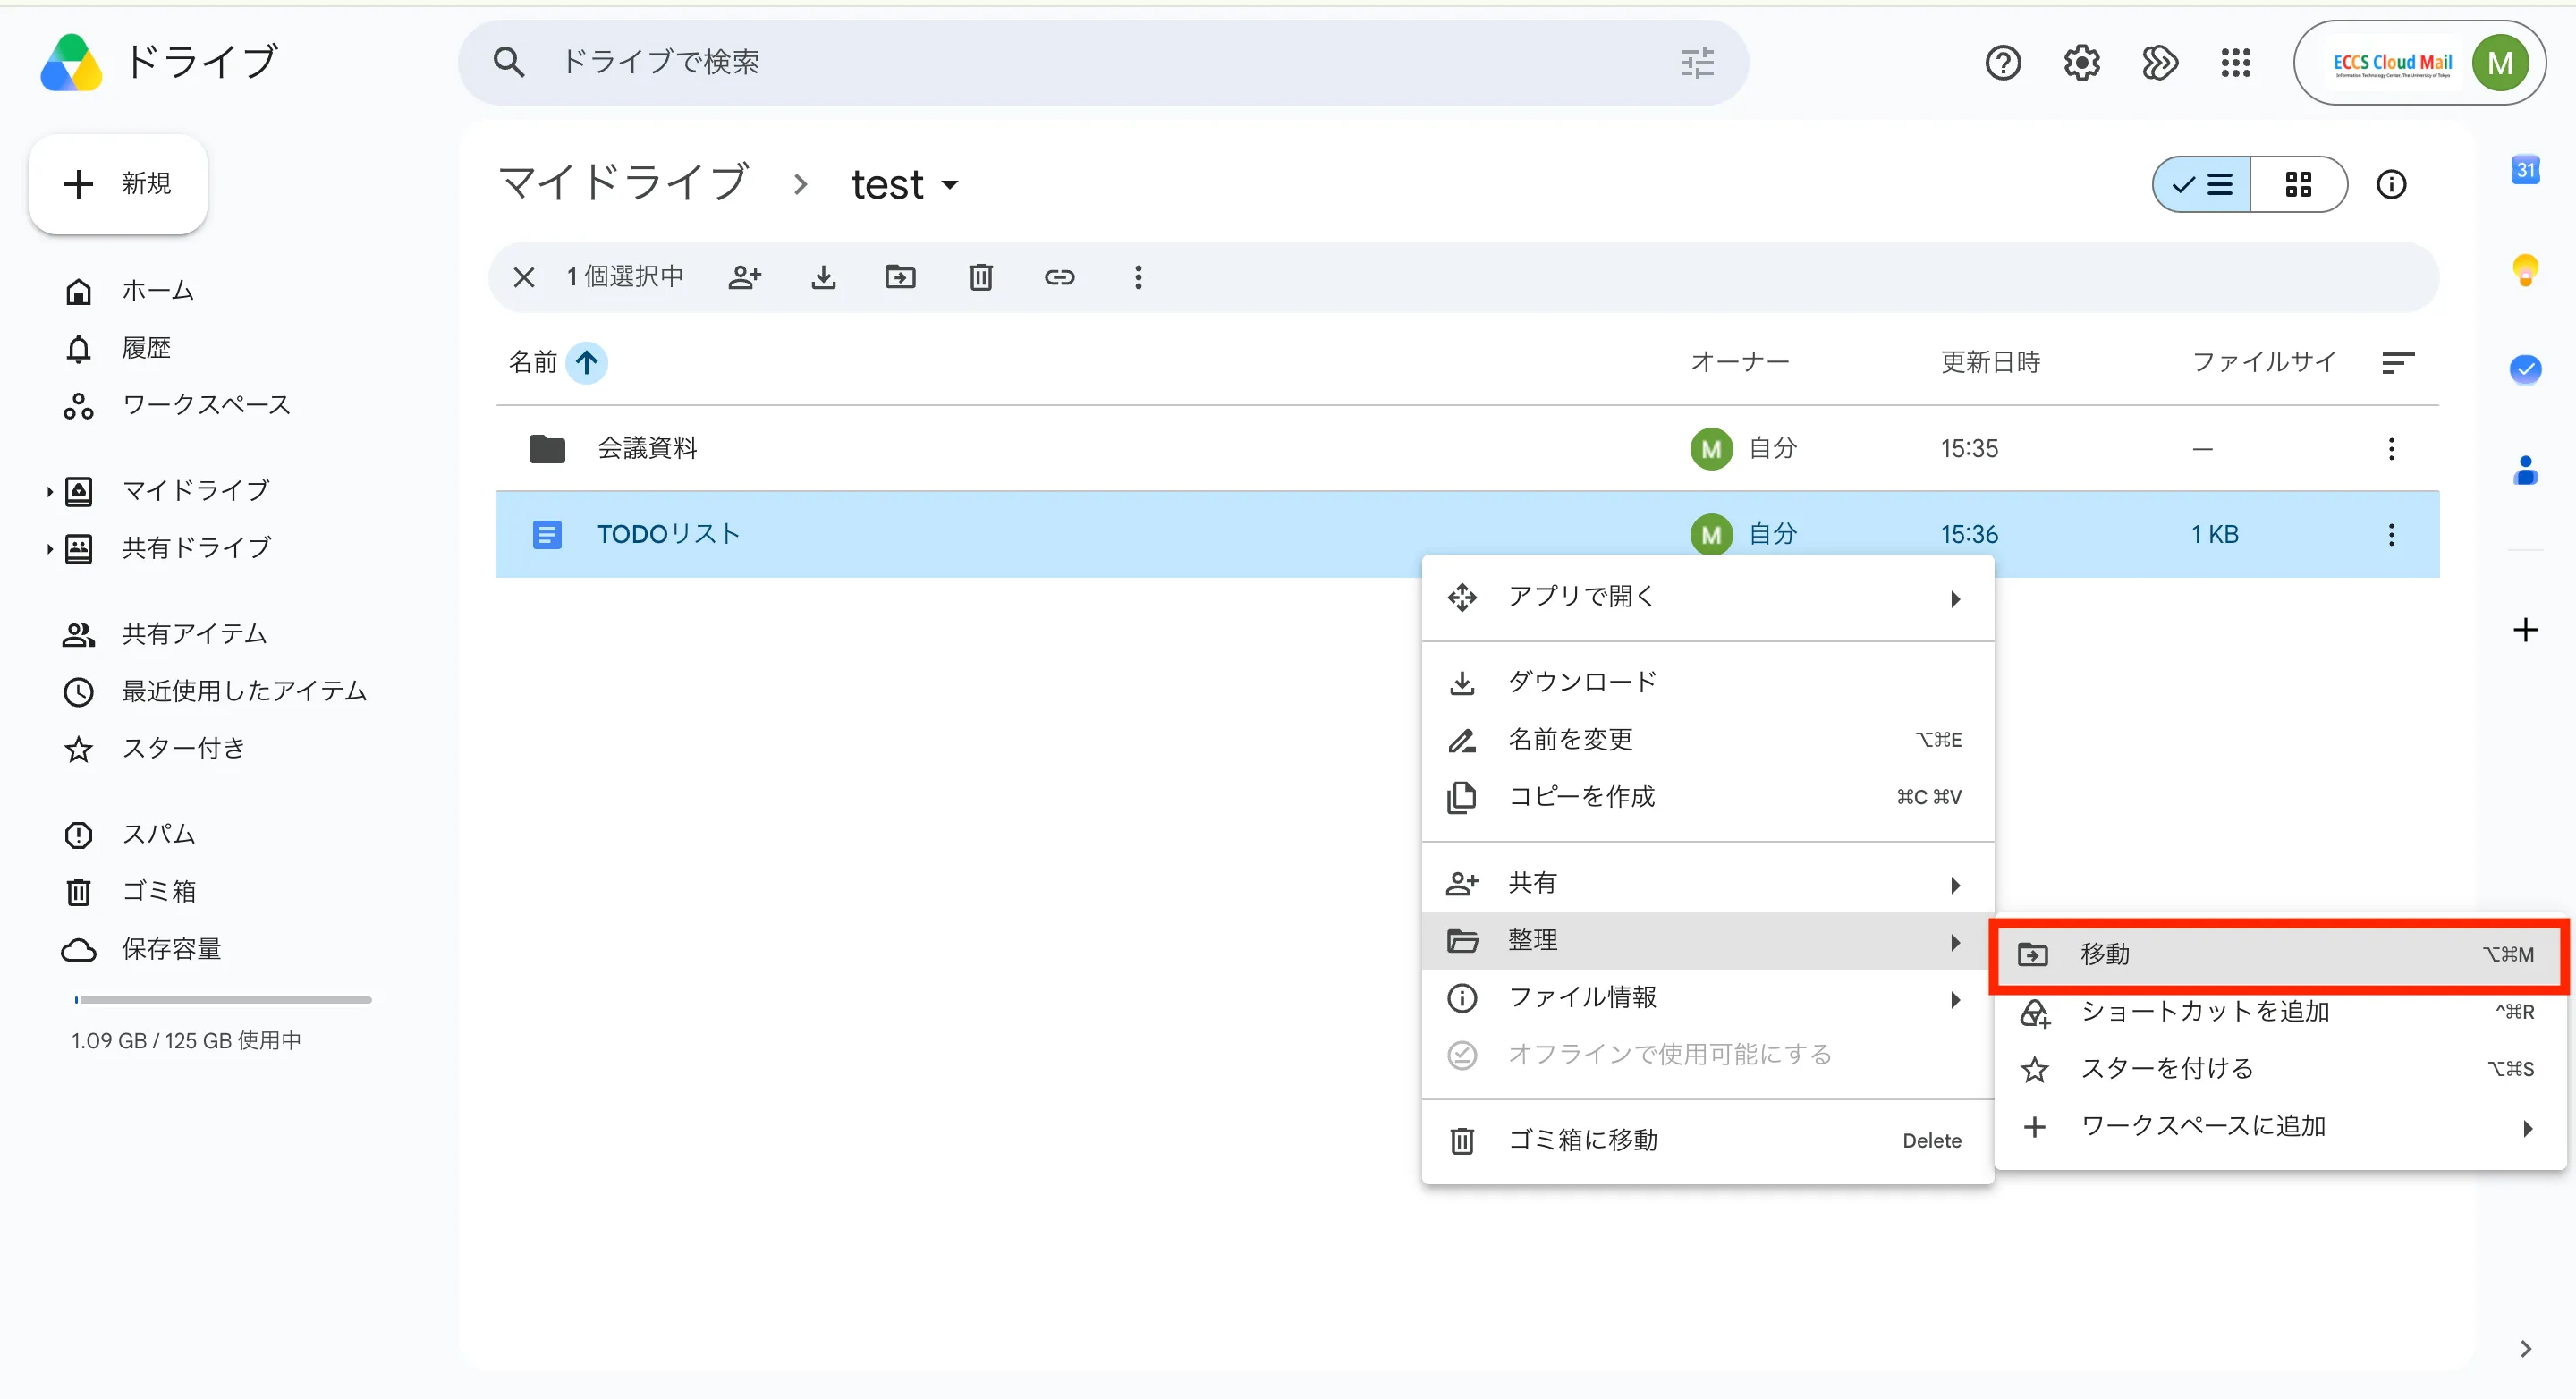
Task: Open more actions dots in selection toolbar
Action: [x=1138, y=277]
